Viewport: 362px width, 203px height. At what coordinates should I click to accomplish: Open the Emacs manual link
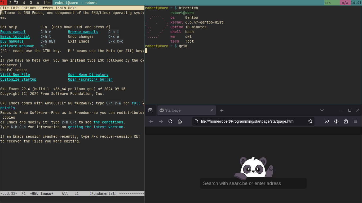[13, 32]
